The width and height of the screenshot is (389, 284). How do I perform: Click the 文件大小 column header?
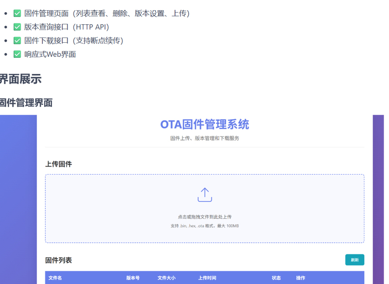pyautogui.click(x=166, y=278)
